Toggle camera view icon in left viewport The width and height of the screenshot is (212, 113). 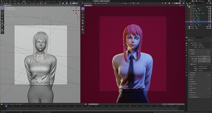coord(78,20)
